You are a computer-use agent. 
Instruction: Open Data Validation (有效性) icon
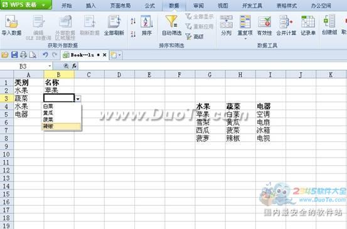(264, 22)
